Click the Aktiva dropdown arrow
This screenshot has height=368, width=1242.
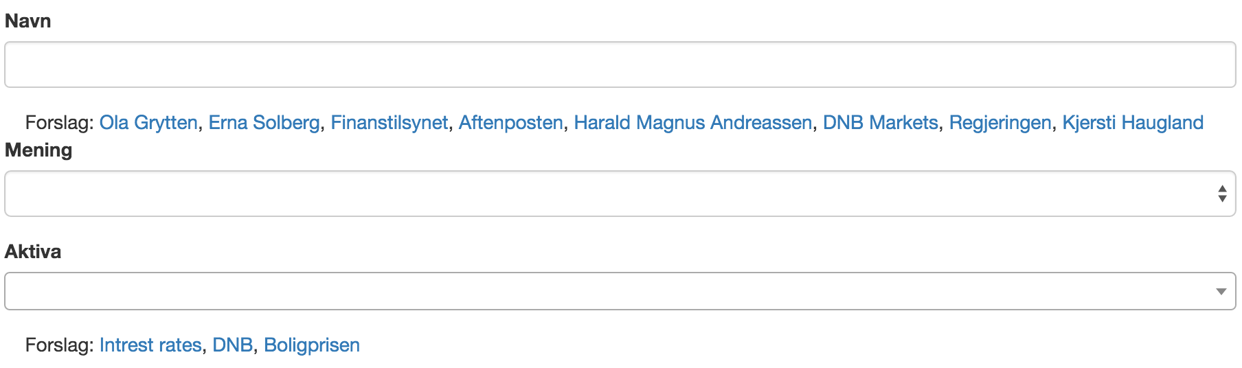[x=1221, y=292]
